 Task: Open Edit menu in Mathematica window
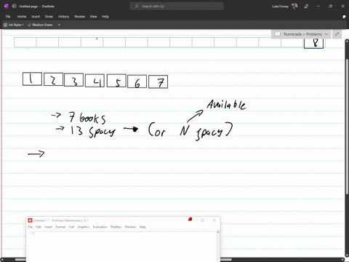39,227
